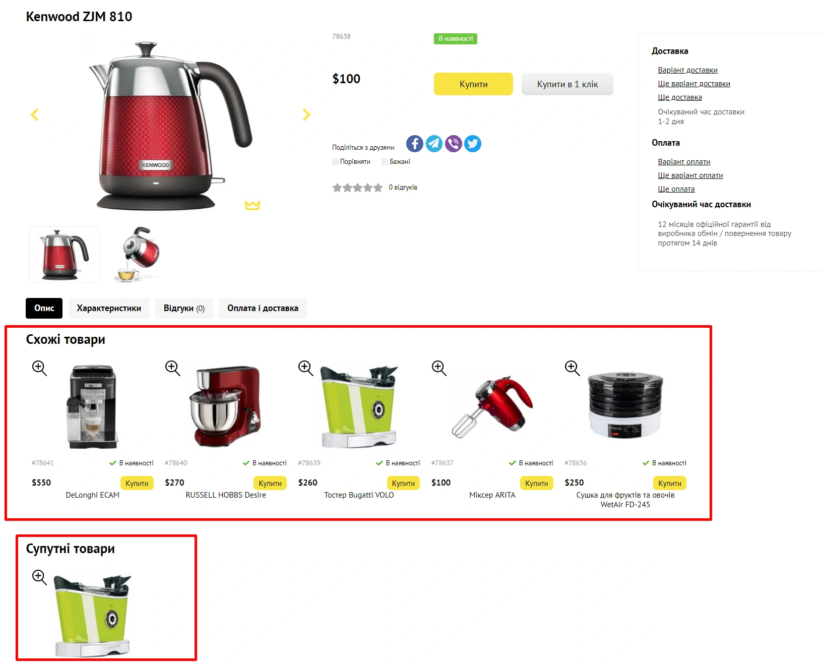823x666 pixels.
Task: Zoom the DeLonghi ECAM product image
Action: [39, 368]
